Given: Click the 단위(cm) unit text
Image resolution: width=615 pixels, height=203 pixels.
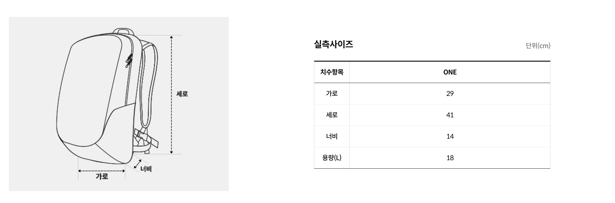Looking at the screenshot, I should click(x=538, y=46).
